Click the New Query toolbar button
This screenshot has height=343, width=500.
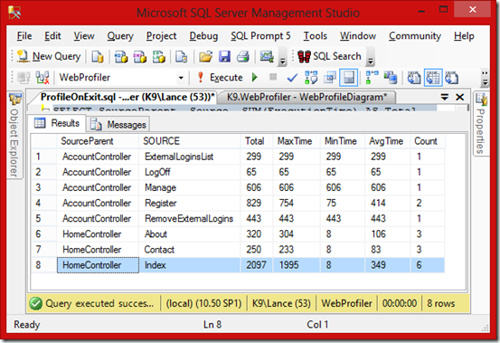coord(49,56)
